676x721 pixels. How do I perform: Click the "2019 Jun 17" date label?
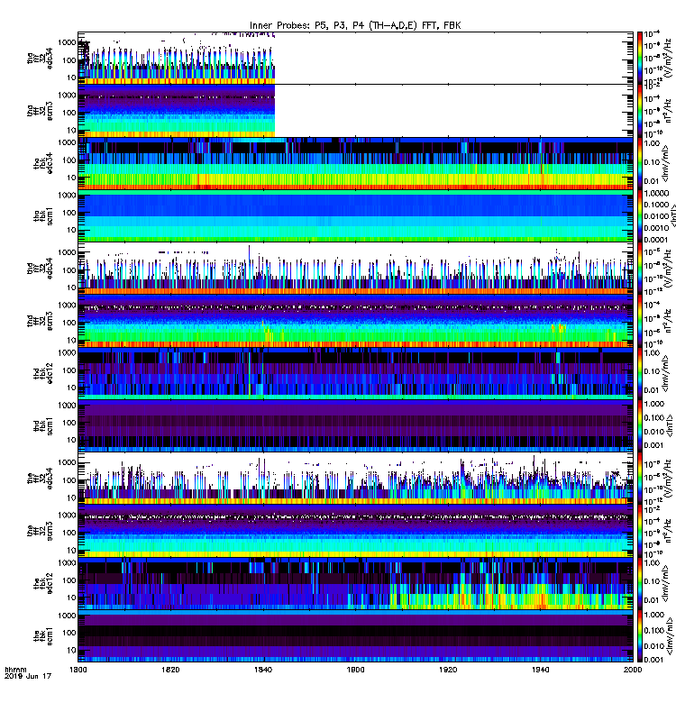pos(28,676)
